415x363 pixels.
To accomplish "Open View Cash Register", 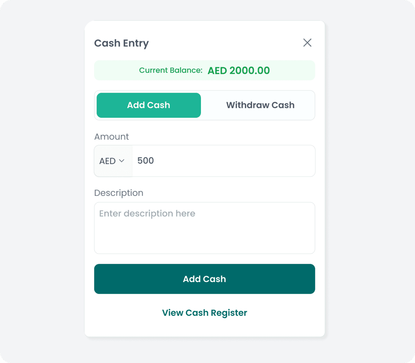I will tap(204, 312).
